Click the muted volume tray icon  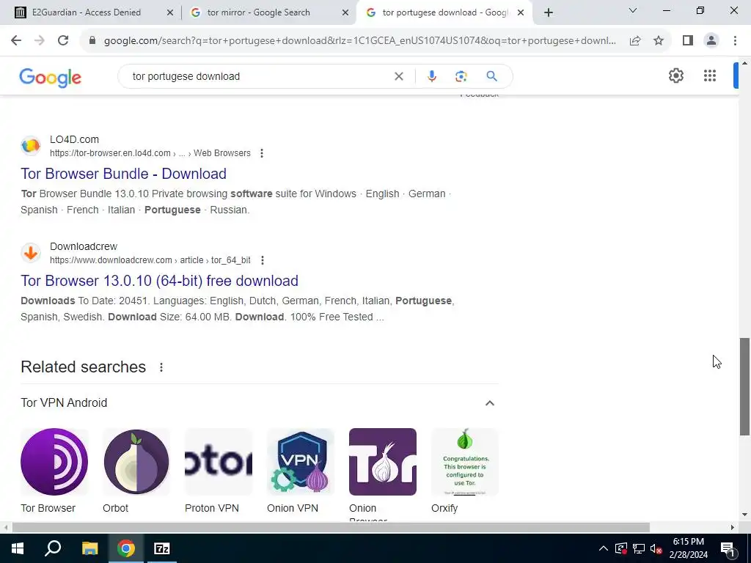click(656, 548)
